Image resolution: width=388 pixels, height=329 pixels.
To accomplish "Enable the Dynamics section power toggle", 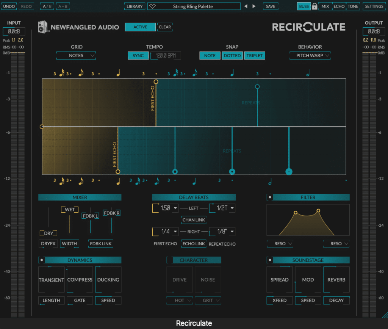I will 42,260.
